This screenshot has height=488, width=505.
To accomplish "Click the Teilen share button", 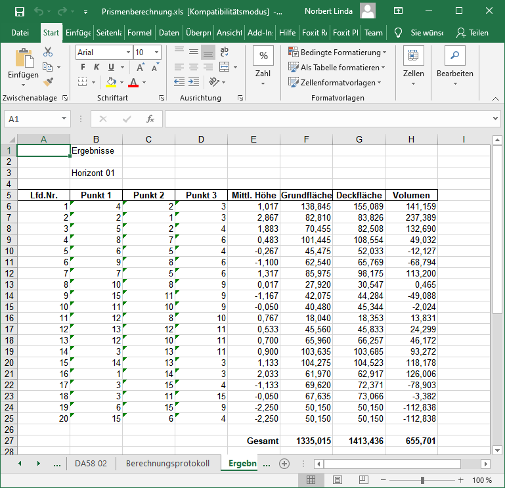I will [x=472, y=33].
